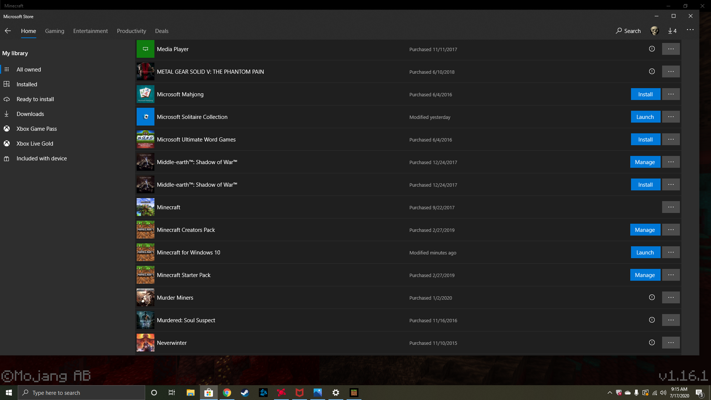Viewport: 711px width, 400px height.
Task: Switch to the Entertainment tab
Action: [x=90, y=31]
